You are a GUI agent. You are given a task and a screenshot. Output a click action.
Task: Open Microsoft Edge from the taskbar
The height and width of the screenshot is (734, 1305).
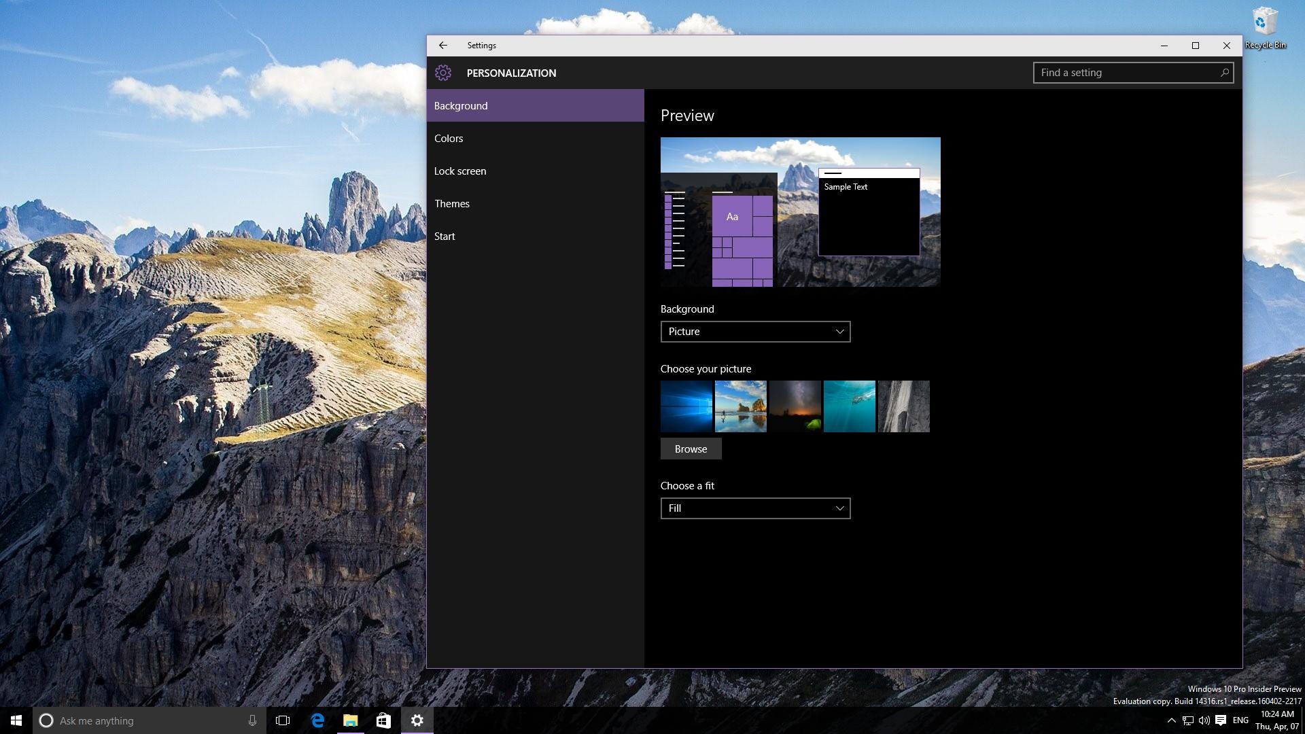coord(317,720)
